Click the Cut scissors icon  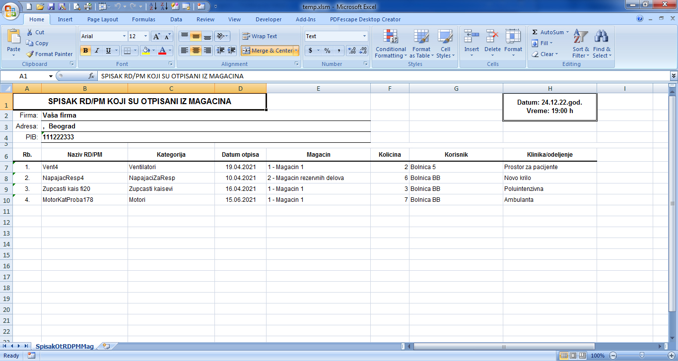(30, 32)
